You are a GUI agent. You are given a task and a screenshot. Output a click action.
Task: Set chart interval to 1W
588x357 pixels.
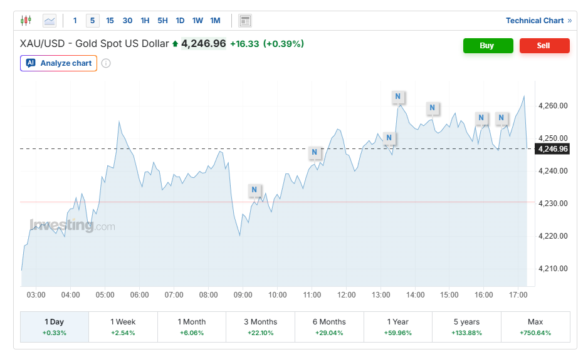pyautogui.click(x=197, y=21)
